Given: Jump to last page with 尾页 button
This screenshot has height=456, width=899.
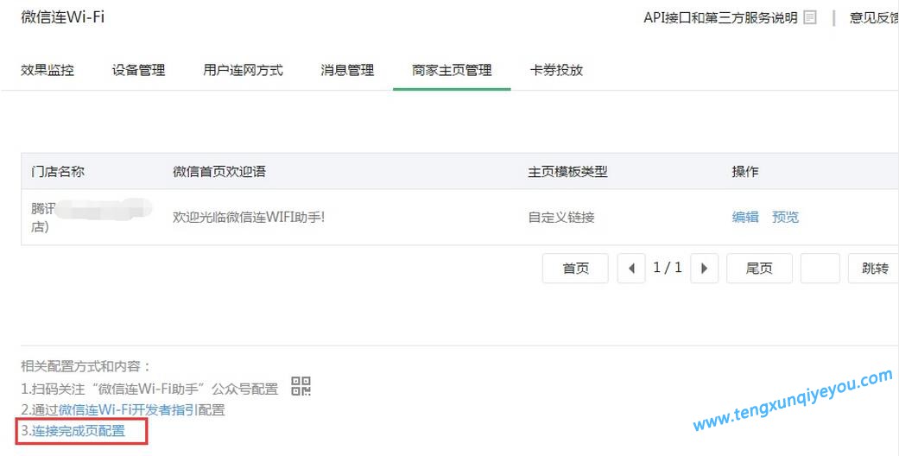Looking at the screenshot, I should 759,268.
